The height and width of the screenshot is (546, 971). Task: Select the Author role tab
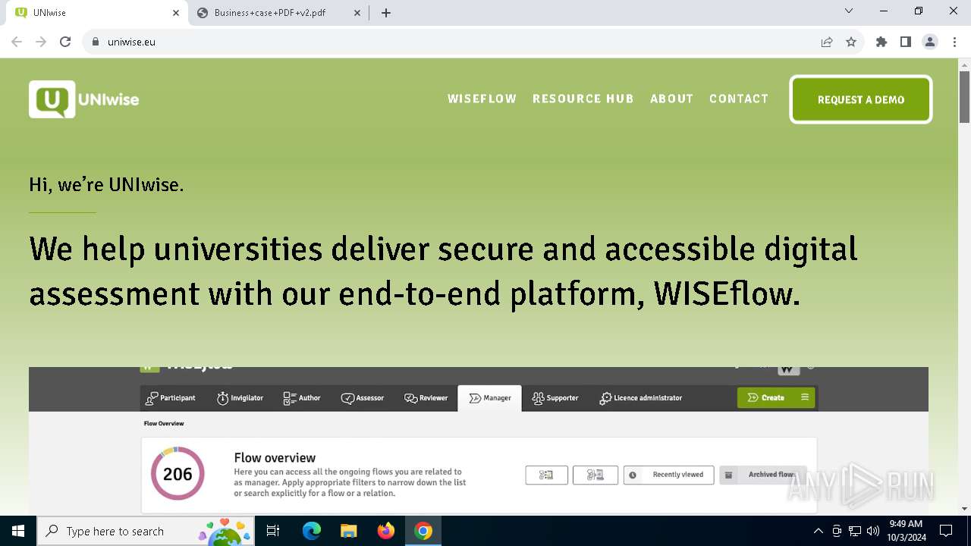click(x=301, y=398)
